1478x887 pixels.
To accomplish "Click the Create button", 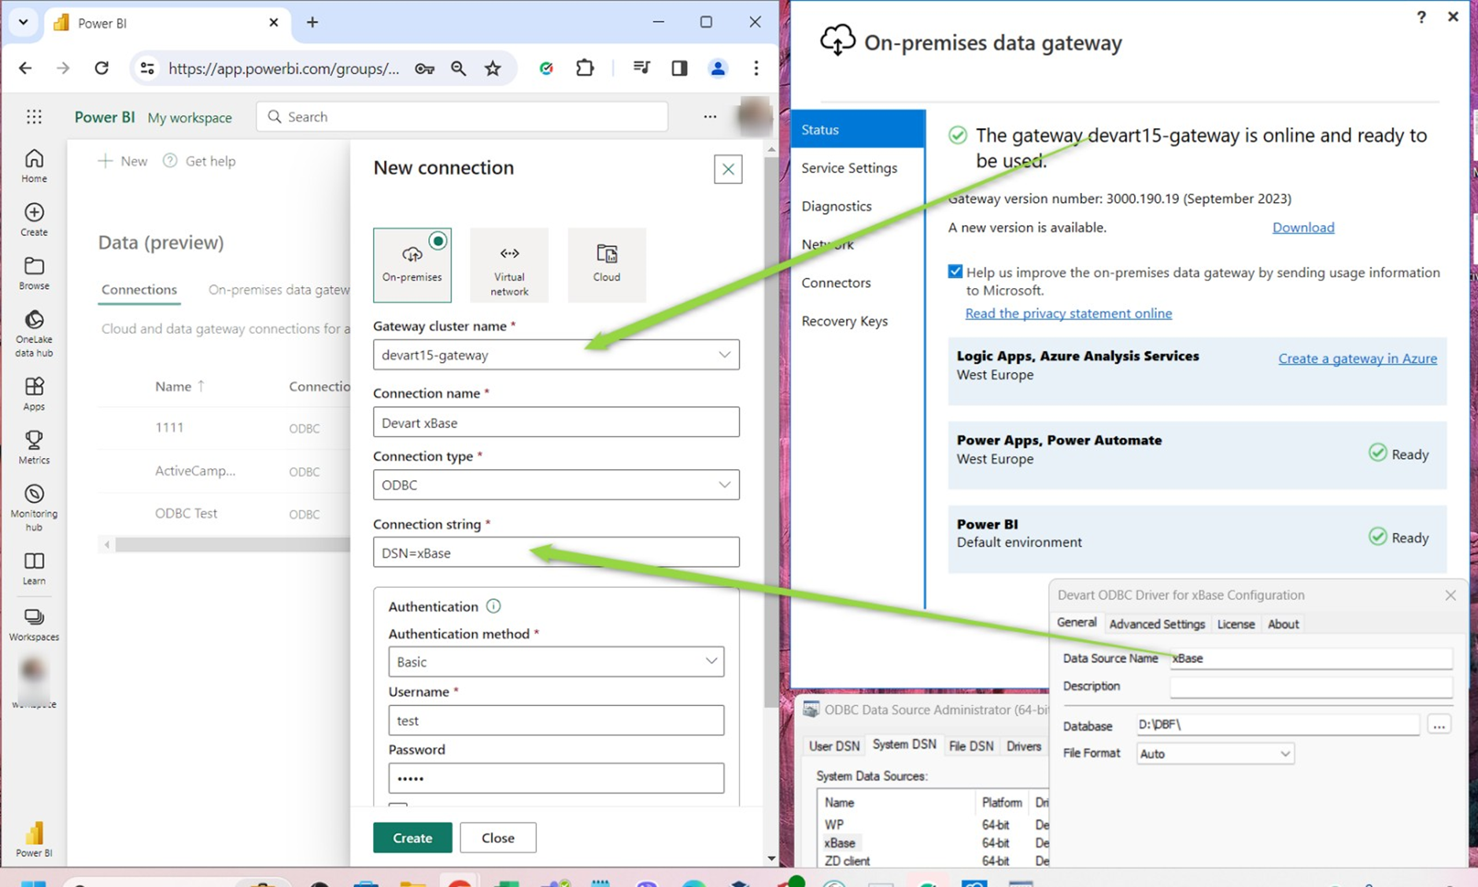I will click(412, 838).
